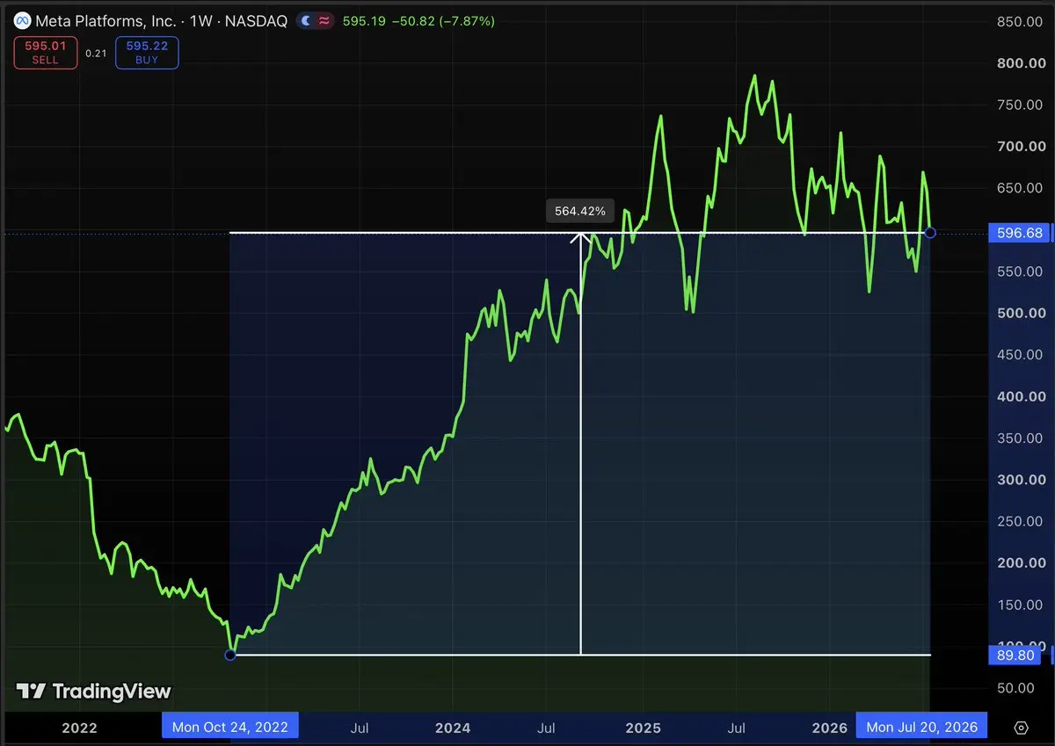Click the 89.80 price axis label
This screenshot has height=746, width=1055.
point(1017,655)
